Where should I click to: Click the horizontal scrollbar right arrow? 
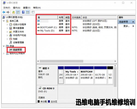115,61
